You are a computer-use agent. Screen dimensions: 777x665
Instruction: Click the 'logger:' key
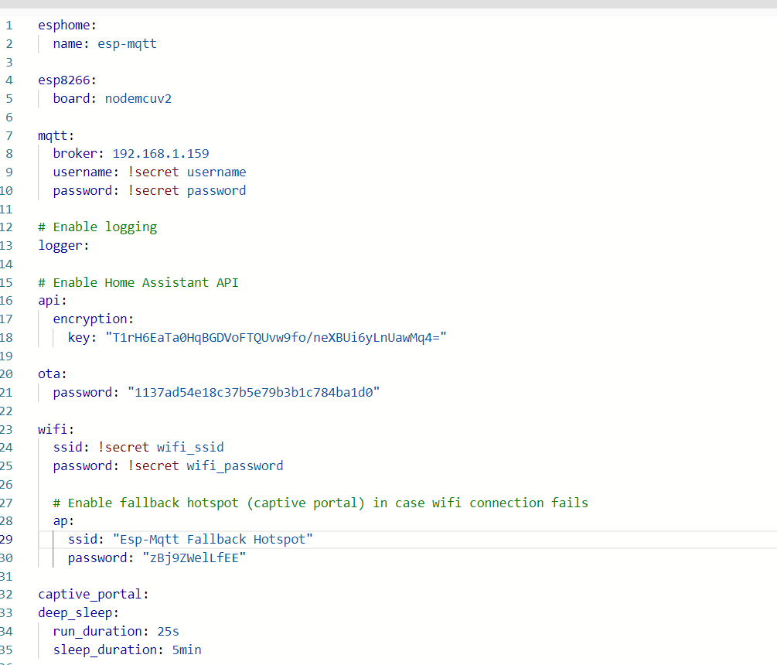[x=63, y=246]
